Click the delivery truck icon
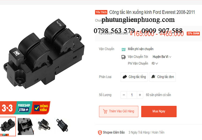This screenshot has height=140, width=202. (124, 57)
